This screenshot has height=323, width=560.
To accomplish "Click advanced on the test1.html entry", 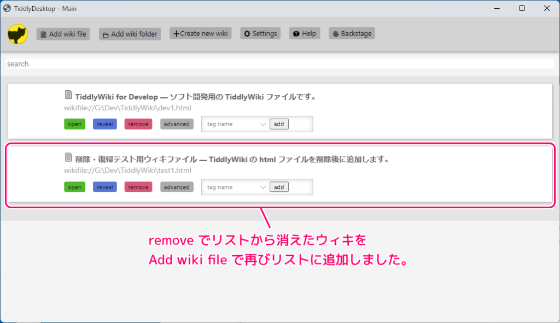I will [176, 187].
